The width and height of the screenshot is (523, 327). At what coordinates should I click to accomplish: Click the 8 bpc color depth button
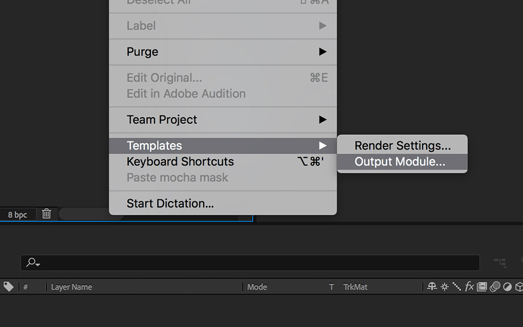[x=18, y=214]
